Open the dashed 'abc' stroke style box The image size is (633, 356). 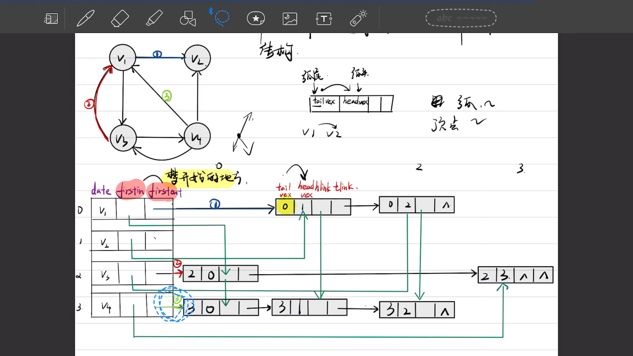(461, 18)
